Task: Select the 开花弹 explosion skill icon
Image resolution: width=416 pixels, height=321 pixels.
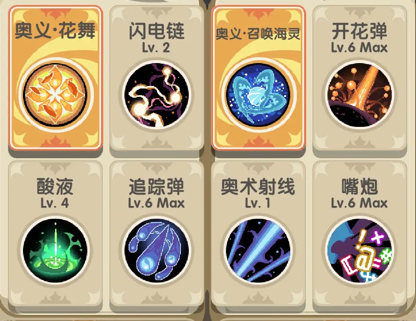Action: coord(360,95)
